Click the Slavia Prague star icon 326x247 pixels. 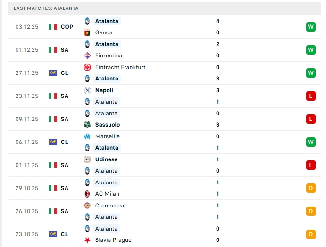click(87, 240)
